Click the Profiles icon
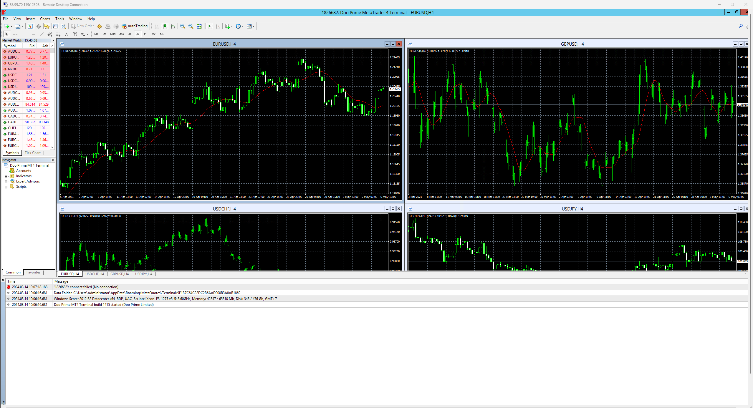753x408 pixels. coord(17,26)
